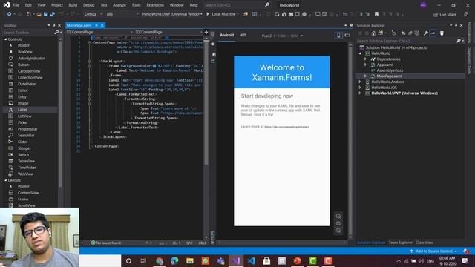Viewport: 475px width, 267px height.
Task: Open the Pixel 2 device dropdown
Action: pyautogui.click(x=282, y=36)
